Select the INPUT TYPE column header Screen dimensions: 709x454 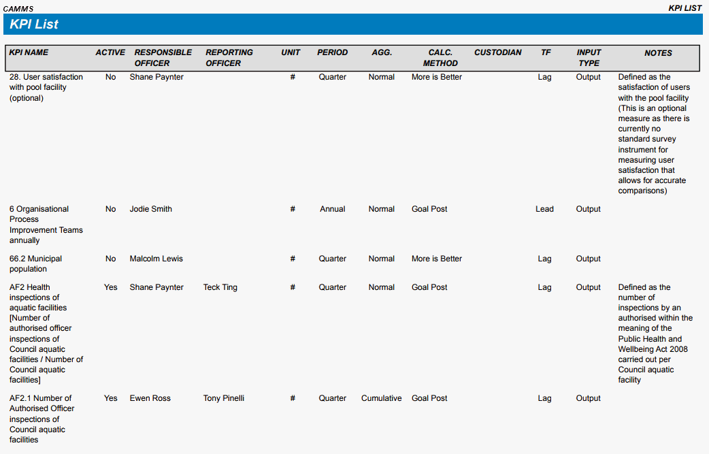[x=589, y=58]
